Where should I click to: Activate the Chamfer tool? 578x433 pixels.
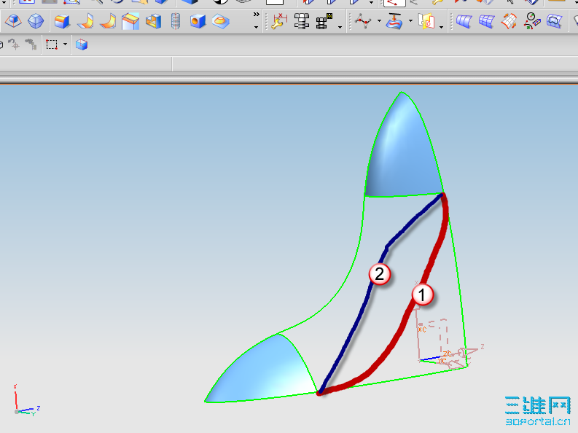coord(130,21)
